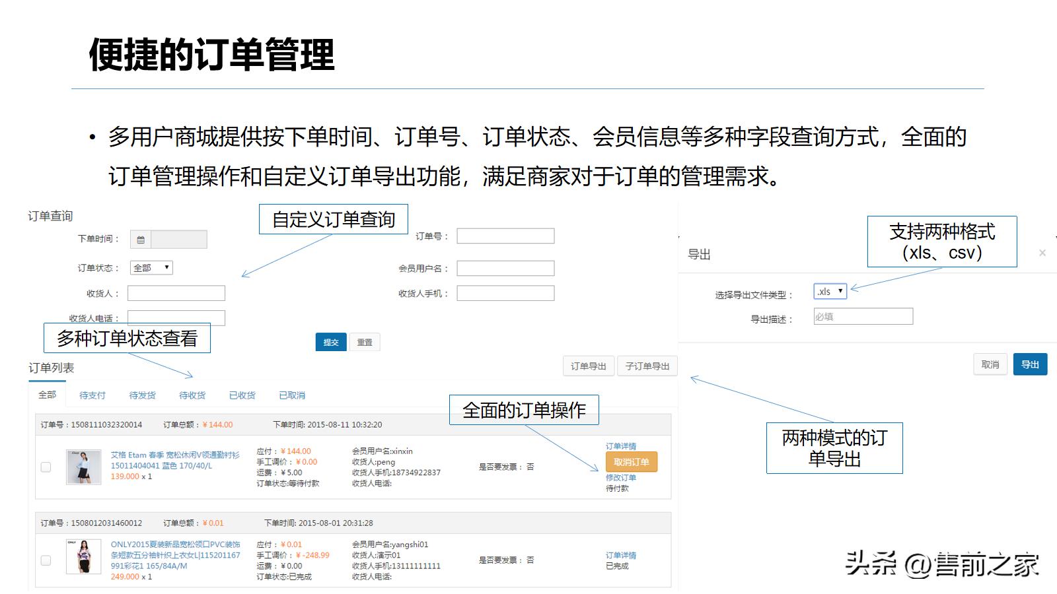The height and width of the screenshot is (594, 1057).
Task: Click the 导出 button in the export dialog
Action: [x=1031, y=364]
